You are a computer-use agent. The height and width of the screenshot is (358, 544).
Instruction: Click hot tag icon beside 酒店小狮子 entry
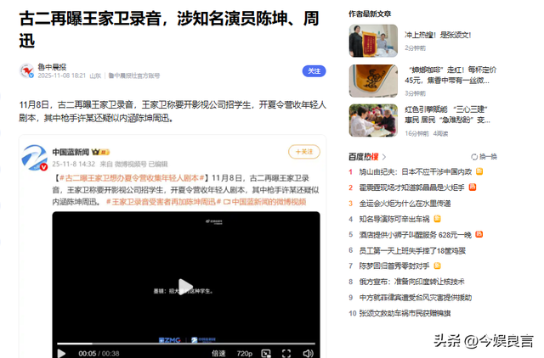479,234
